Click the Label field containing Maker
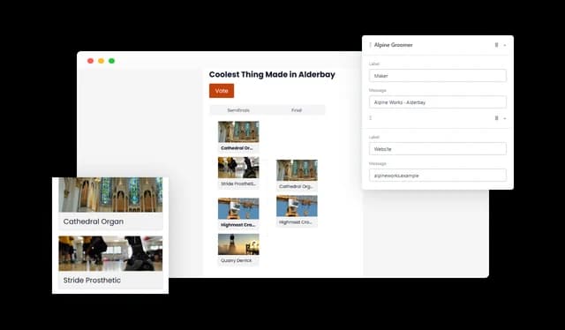 (x=438, y=76)
